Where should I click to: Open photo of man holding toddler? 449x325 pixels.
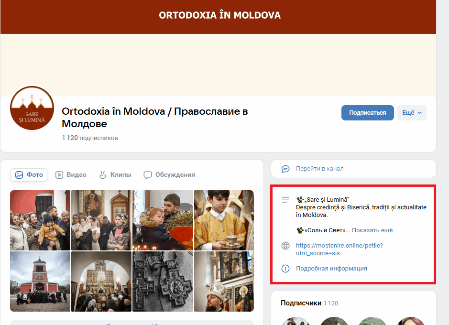(163, 220)
